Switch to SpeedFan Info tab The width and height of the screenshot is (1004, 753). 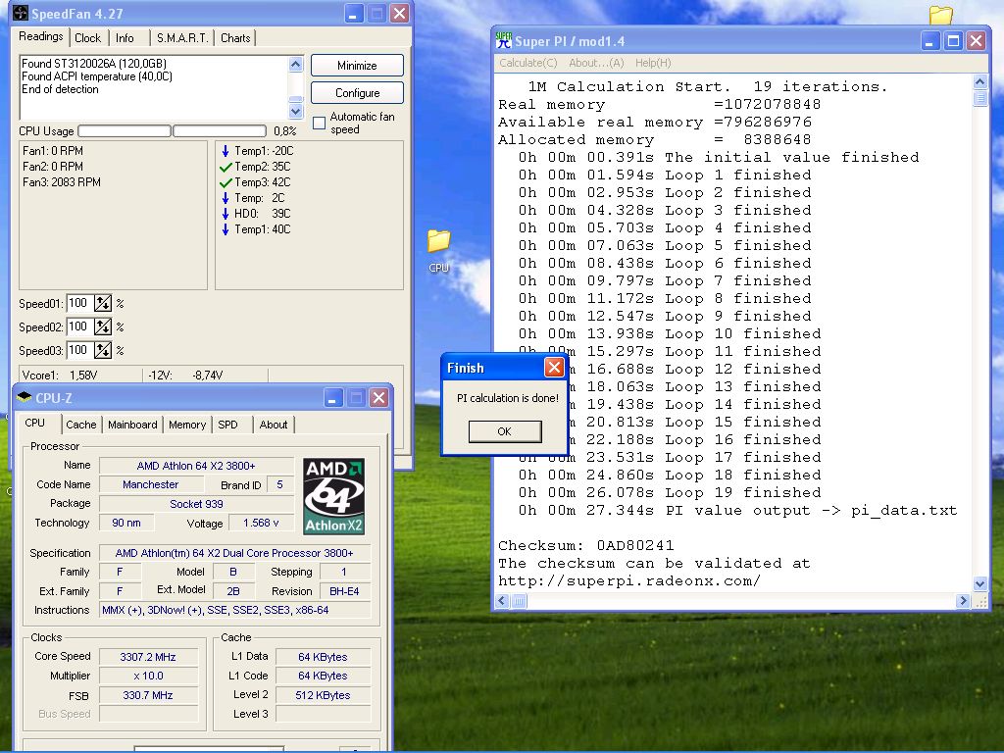125,38
